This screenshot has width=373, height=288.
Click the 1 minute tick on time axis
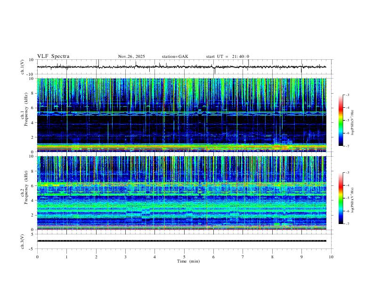(66, 257)
